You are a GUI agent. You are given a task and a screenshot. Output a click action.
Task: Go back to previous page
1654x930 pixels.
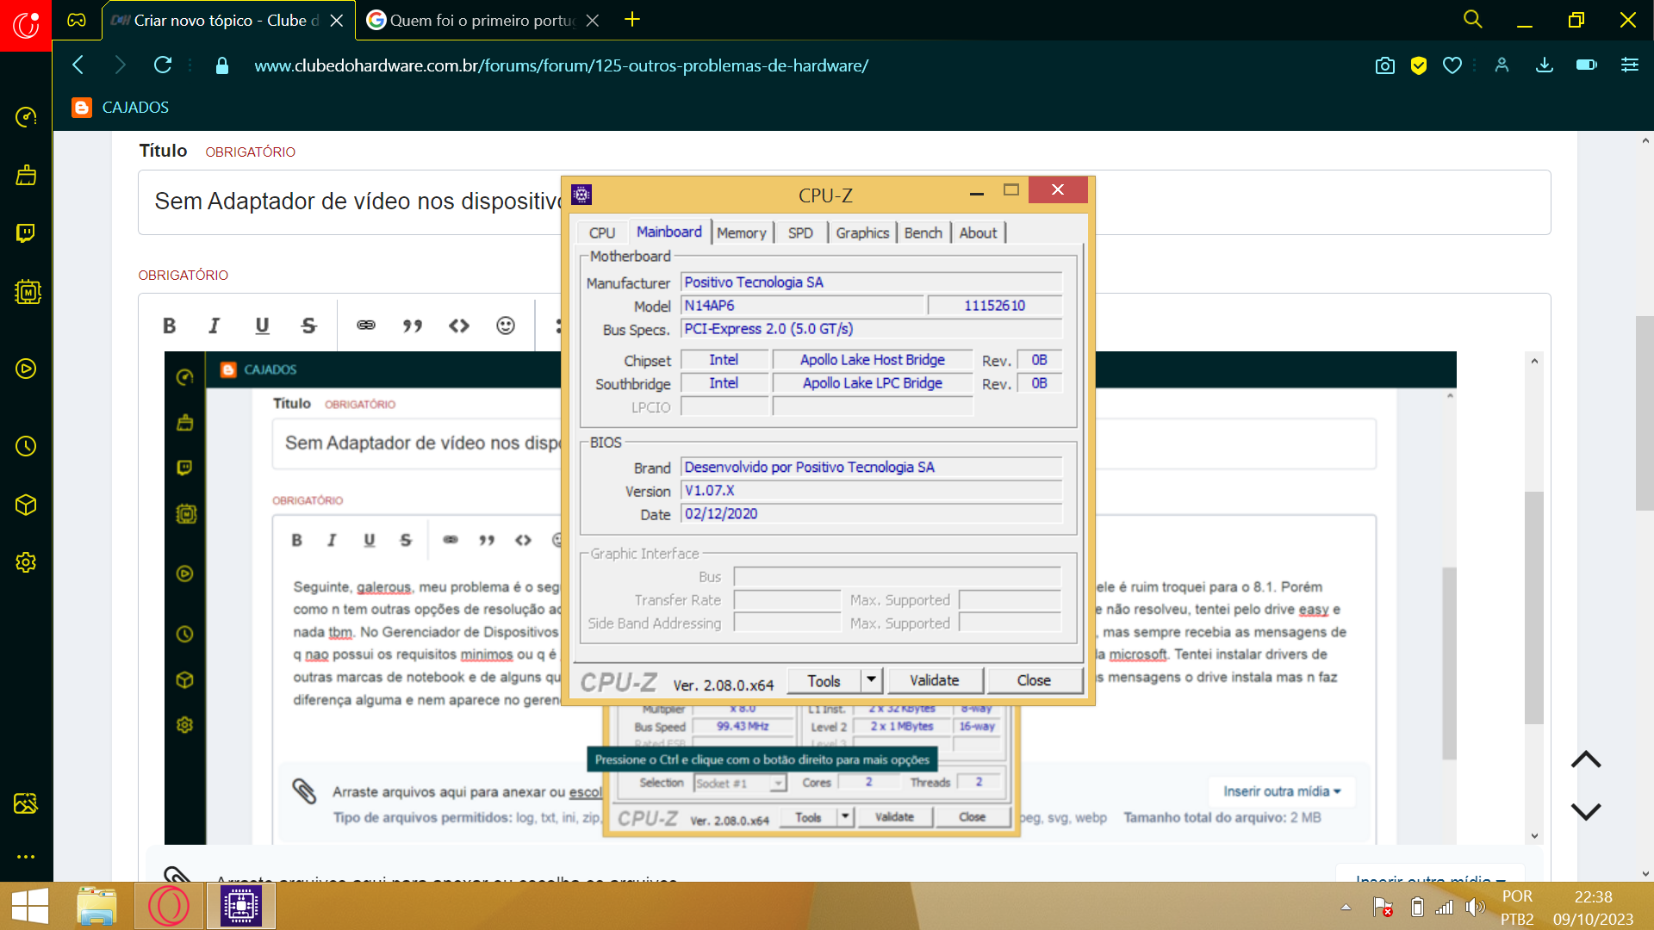click(x=78, y=65)
